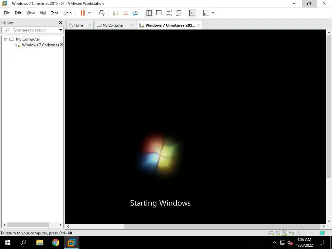The height and width of the screenshot is (249, 332).
Task: Send Ctrl+Alt+Del to the virtual machine
Action: (102, 13)
